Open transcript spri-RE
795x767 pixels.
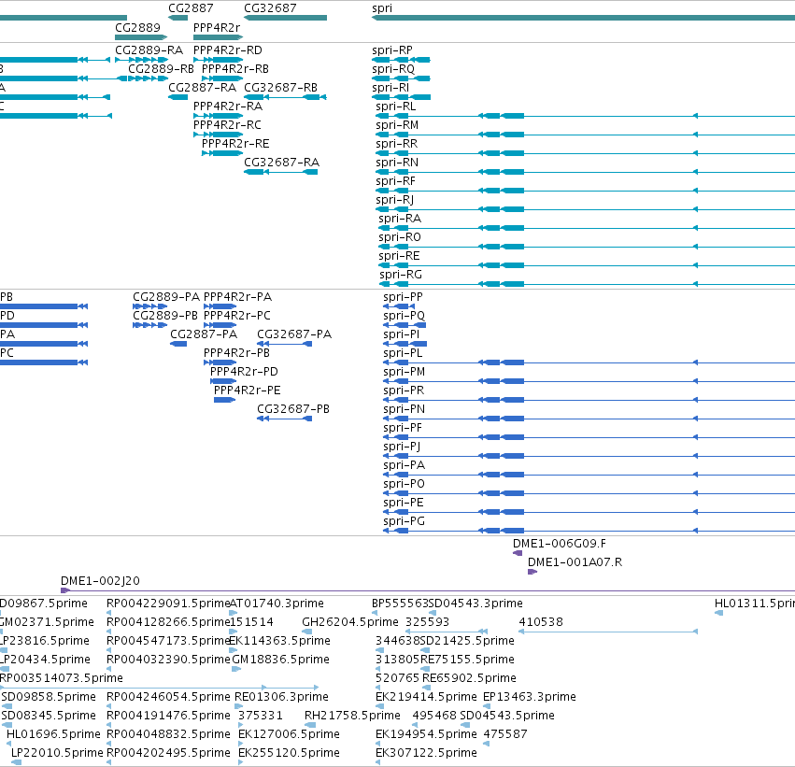(399, 257)
